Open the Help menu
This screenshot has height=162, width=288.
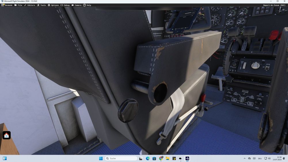[x=87, y=5]
